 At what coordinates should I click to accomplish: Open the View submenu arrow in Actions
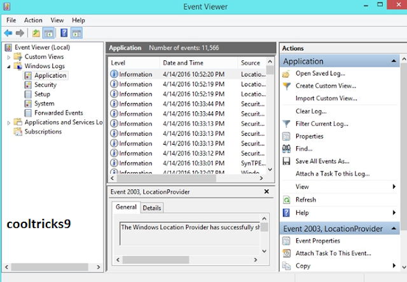click(394, 187)
